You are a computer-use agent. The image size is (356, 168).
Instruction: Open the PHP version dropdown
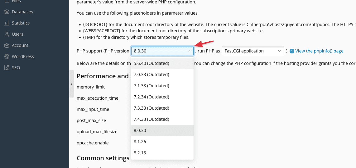pos(162,51)
